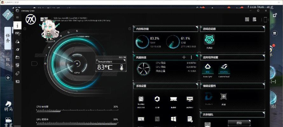This screenshot has width=283, height=127.
Task: Click the CPU gauge center
Action: (77, 63)
